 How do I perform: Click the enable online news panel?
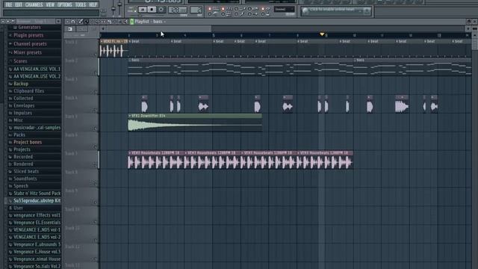coord(335,11)
